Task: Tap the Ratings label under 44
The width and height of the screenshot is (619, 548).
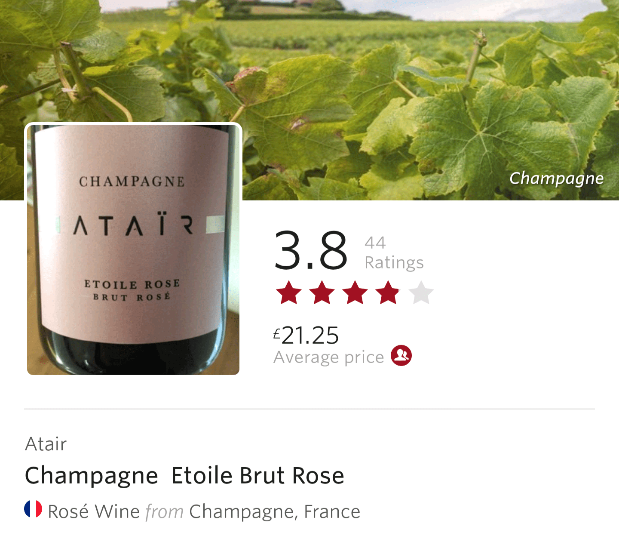Action: pos(394,263)
